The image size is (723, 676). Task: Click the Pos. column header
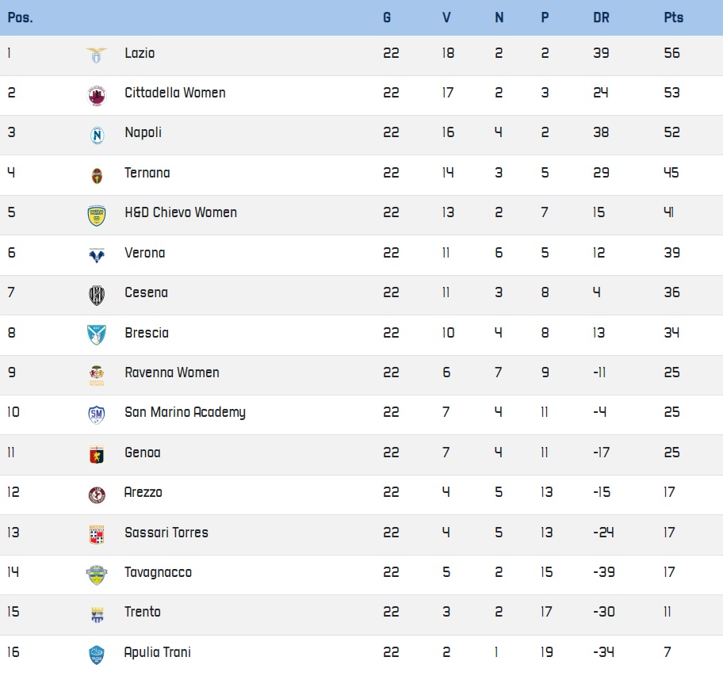pos(21,17)
